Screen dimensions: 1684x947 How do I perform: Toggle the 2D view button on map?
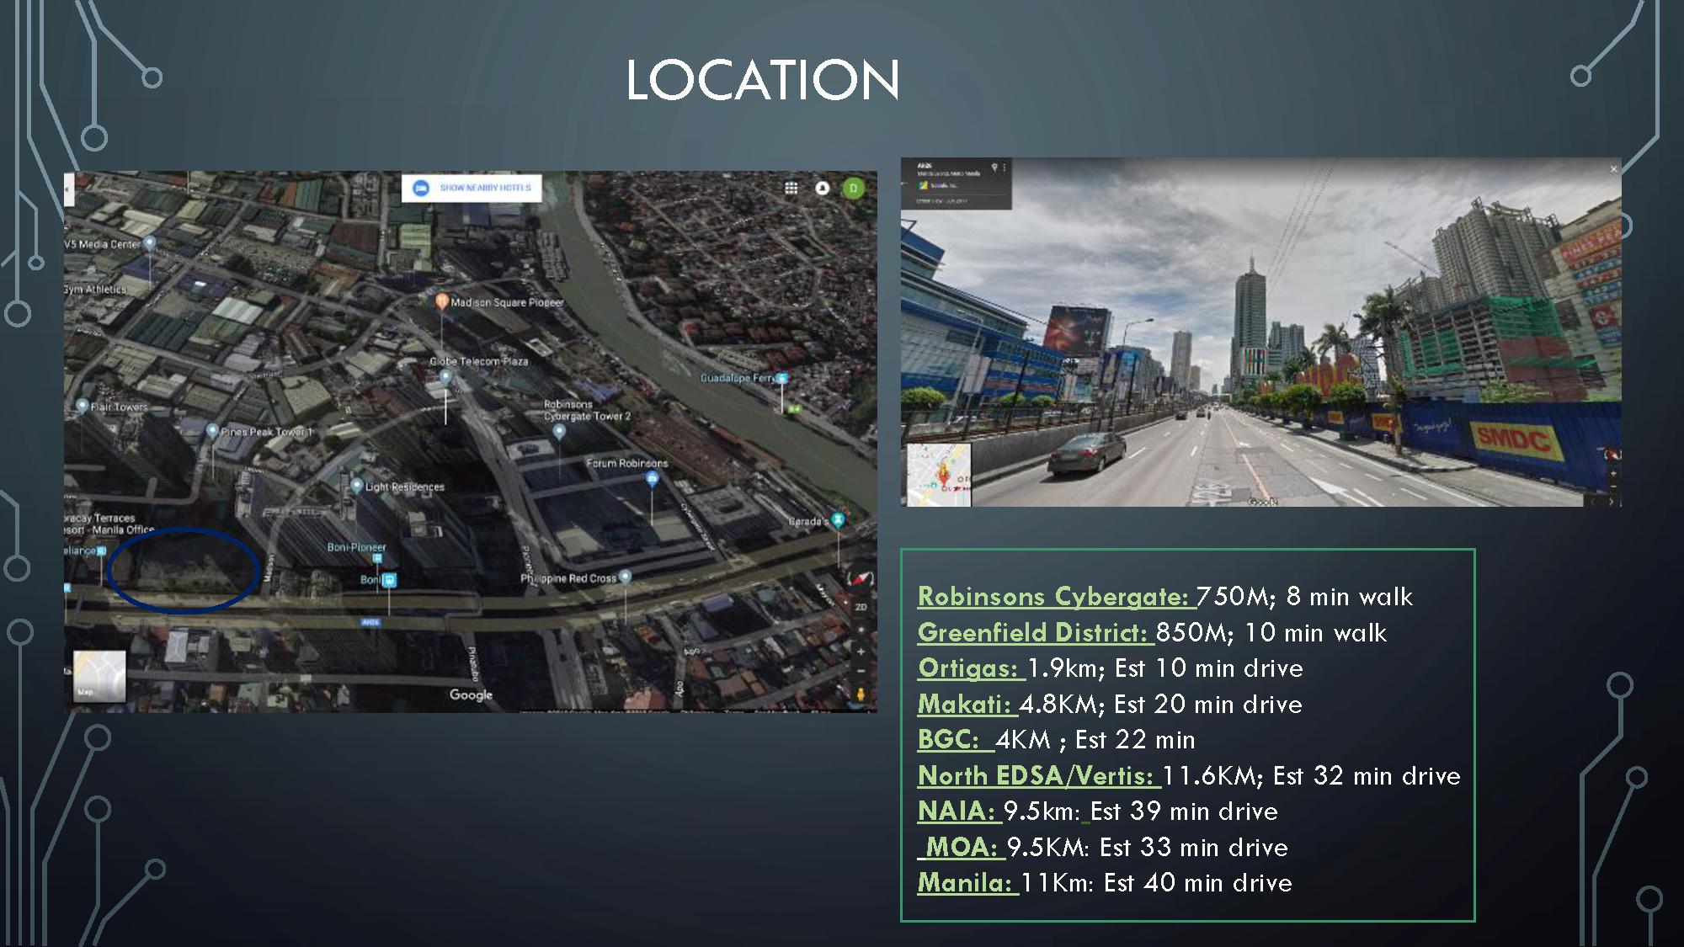(861, 607)
